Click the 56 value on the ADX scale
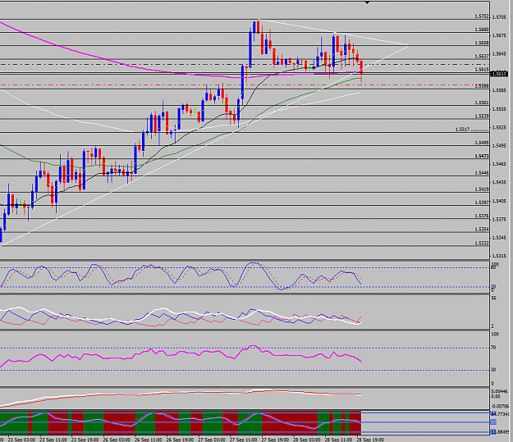 [494, 298]
